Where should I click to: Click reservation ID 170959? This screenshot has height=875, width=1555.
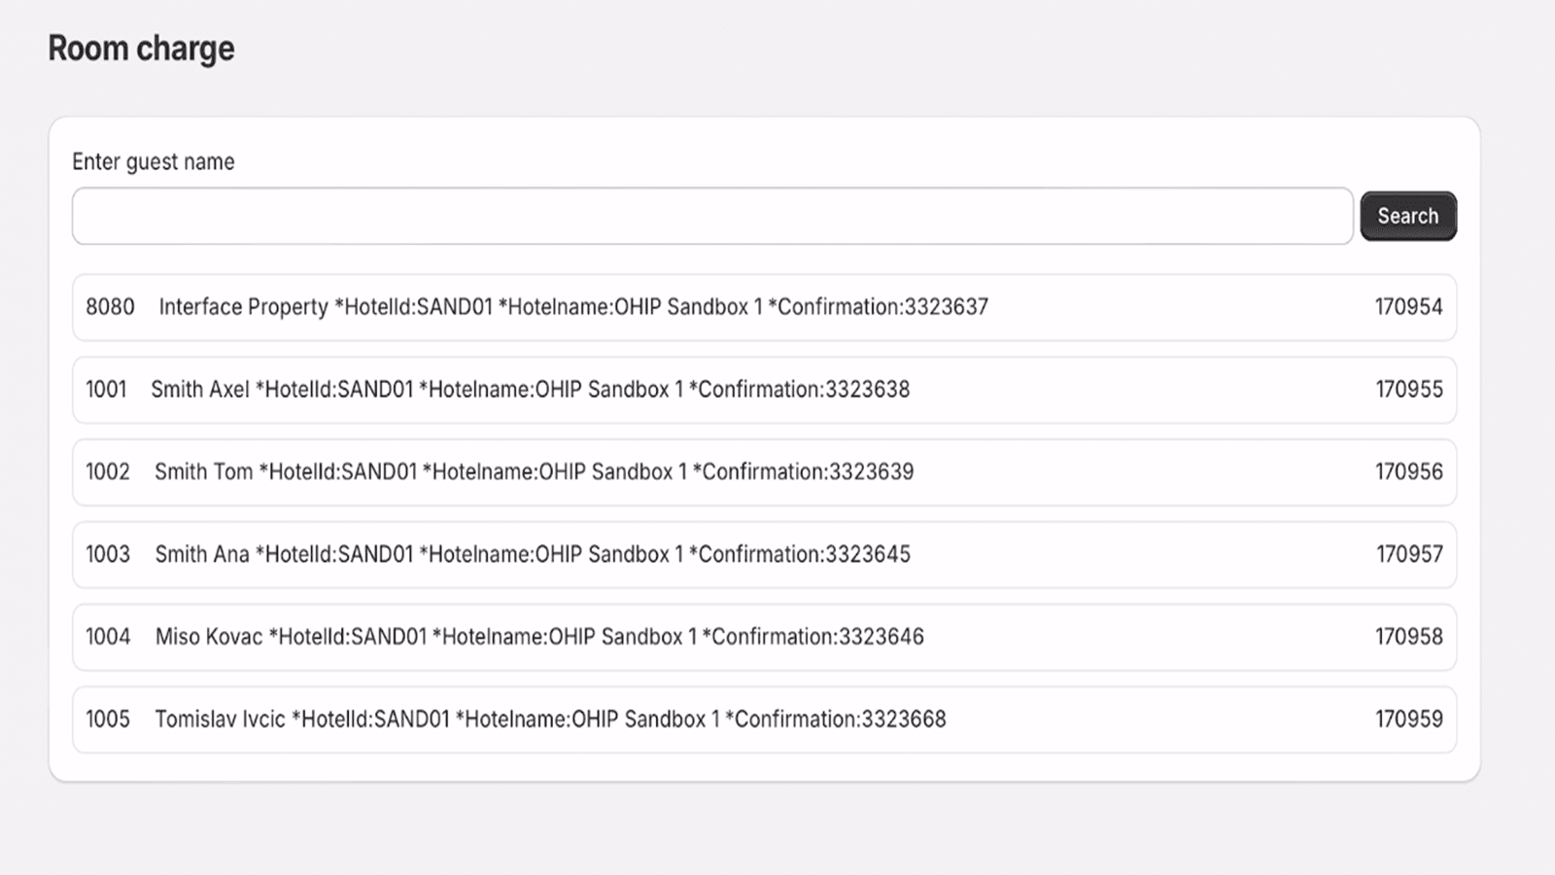[x=1408, y=720]
